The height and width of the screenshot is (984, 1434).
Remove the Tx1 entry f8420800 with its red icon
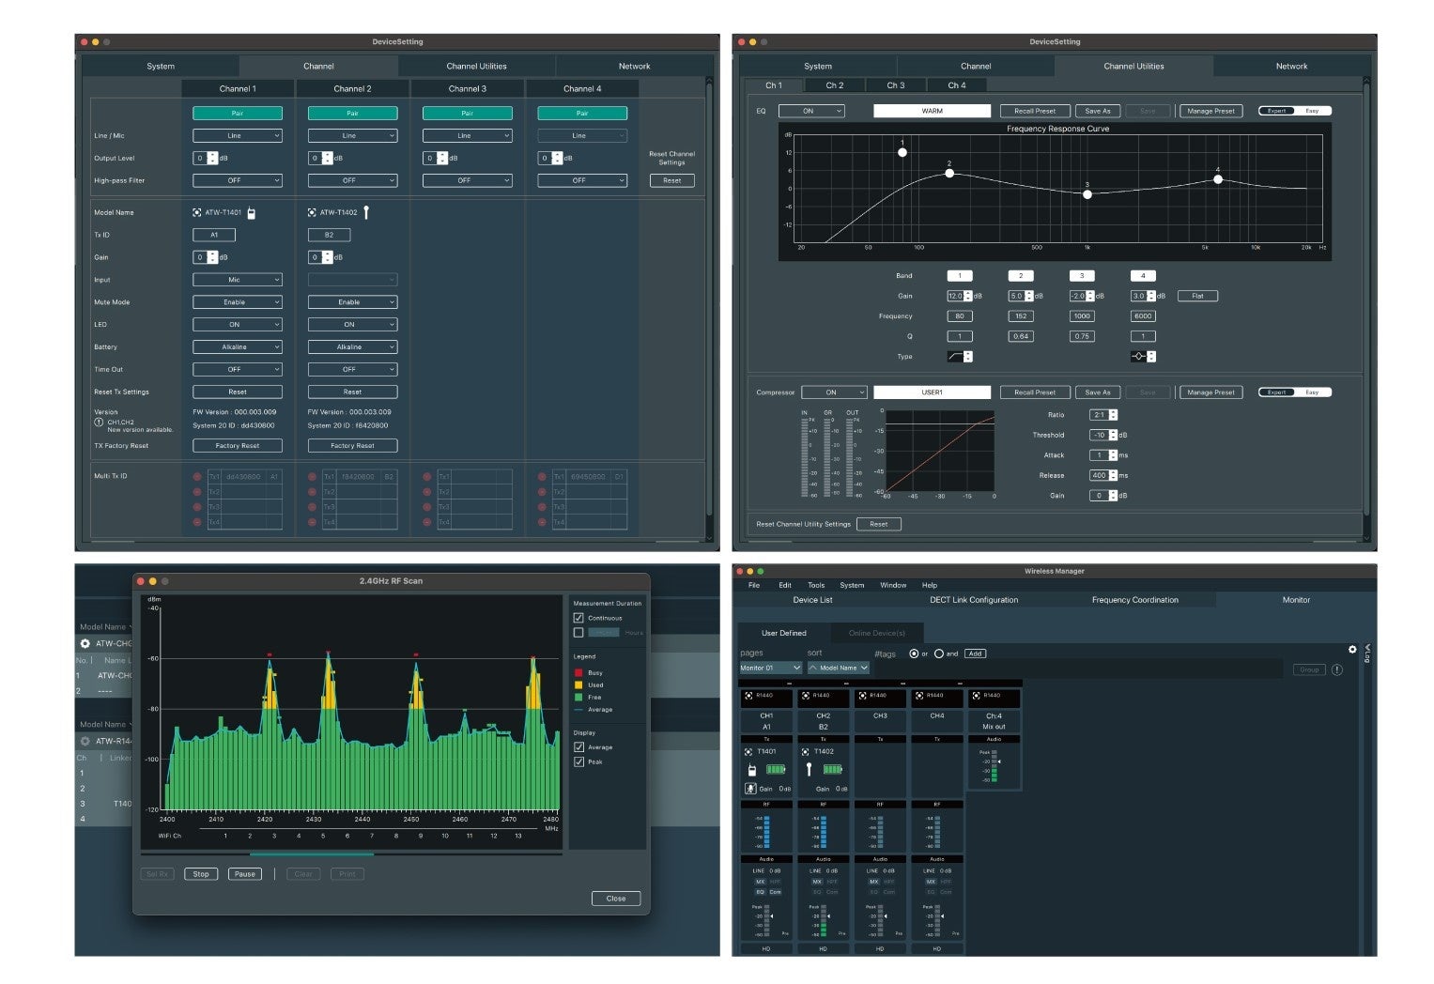[312, 477]
